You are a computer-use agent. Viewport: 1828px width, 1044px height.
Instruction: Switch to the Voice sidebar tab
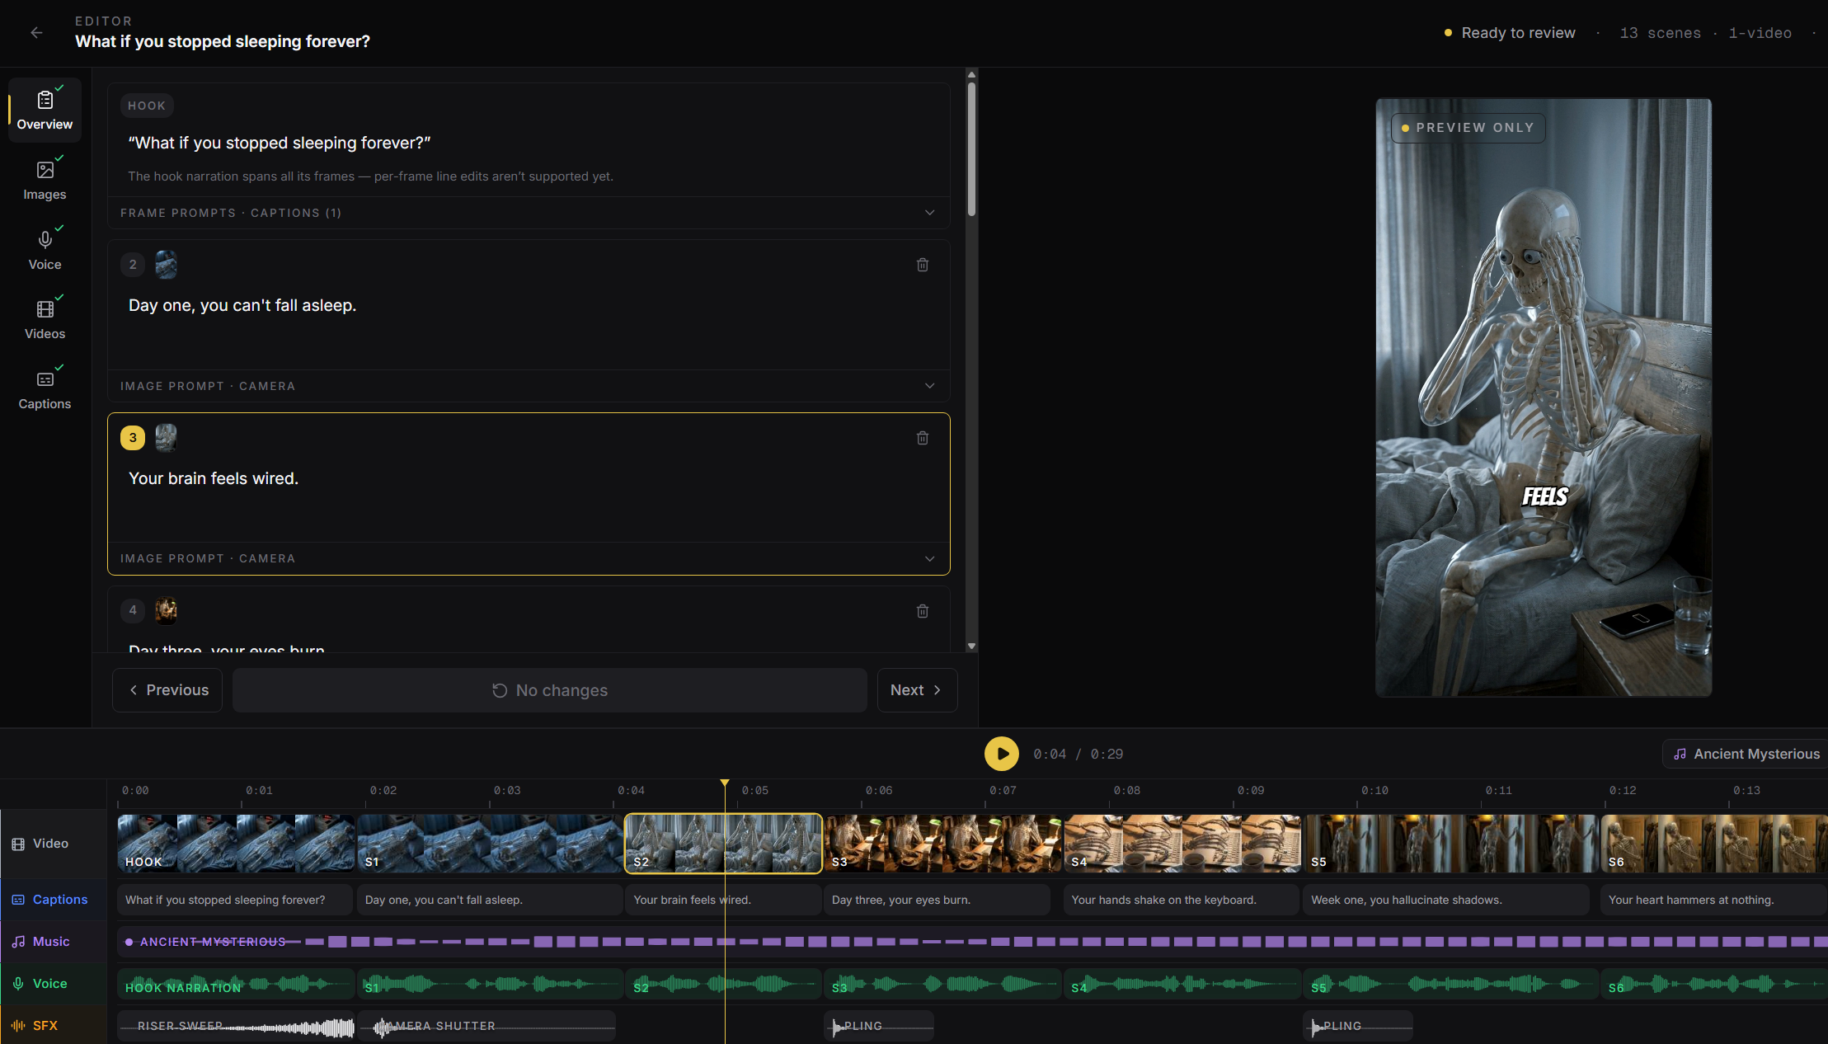45,251
